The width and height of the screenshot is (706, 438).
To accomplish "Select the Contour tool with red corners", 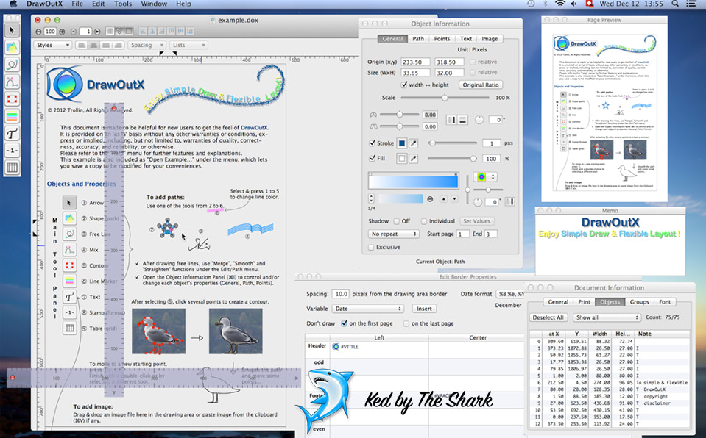I will pos(13,98).
